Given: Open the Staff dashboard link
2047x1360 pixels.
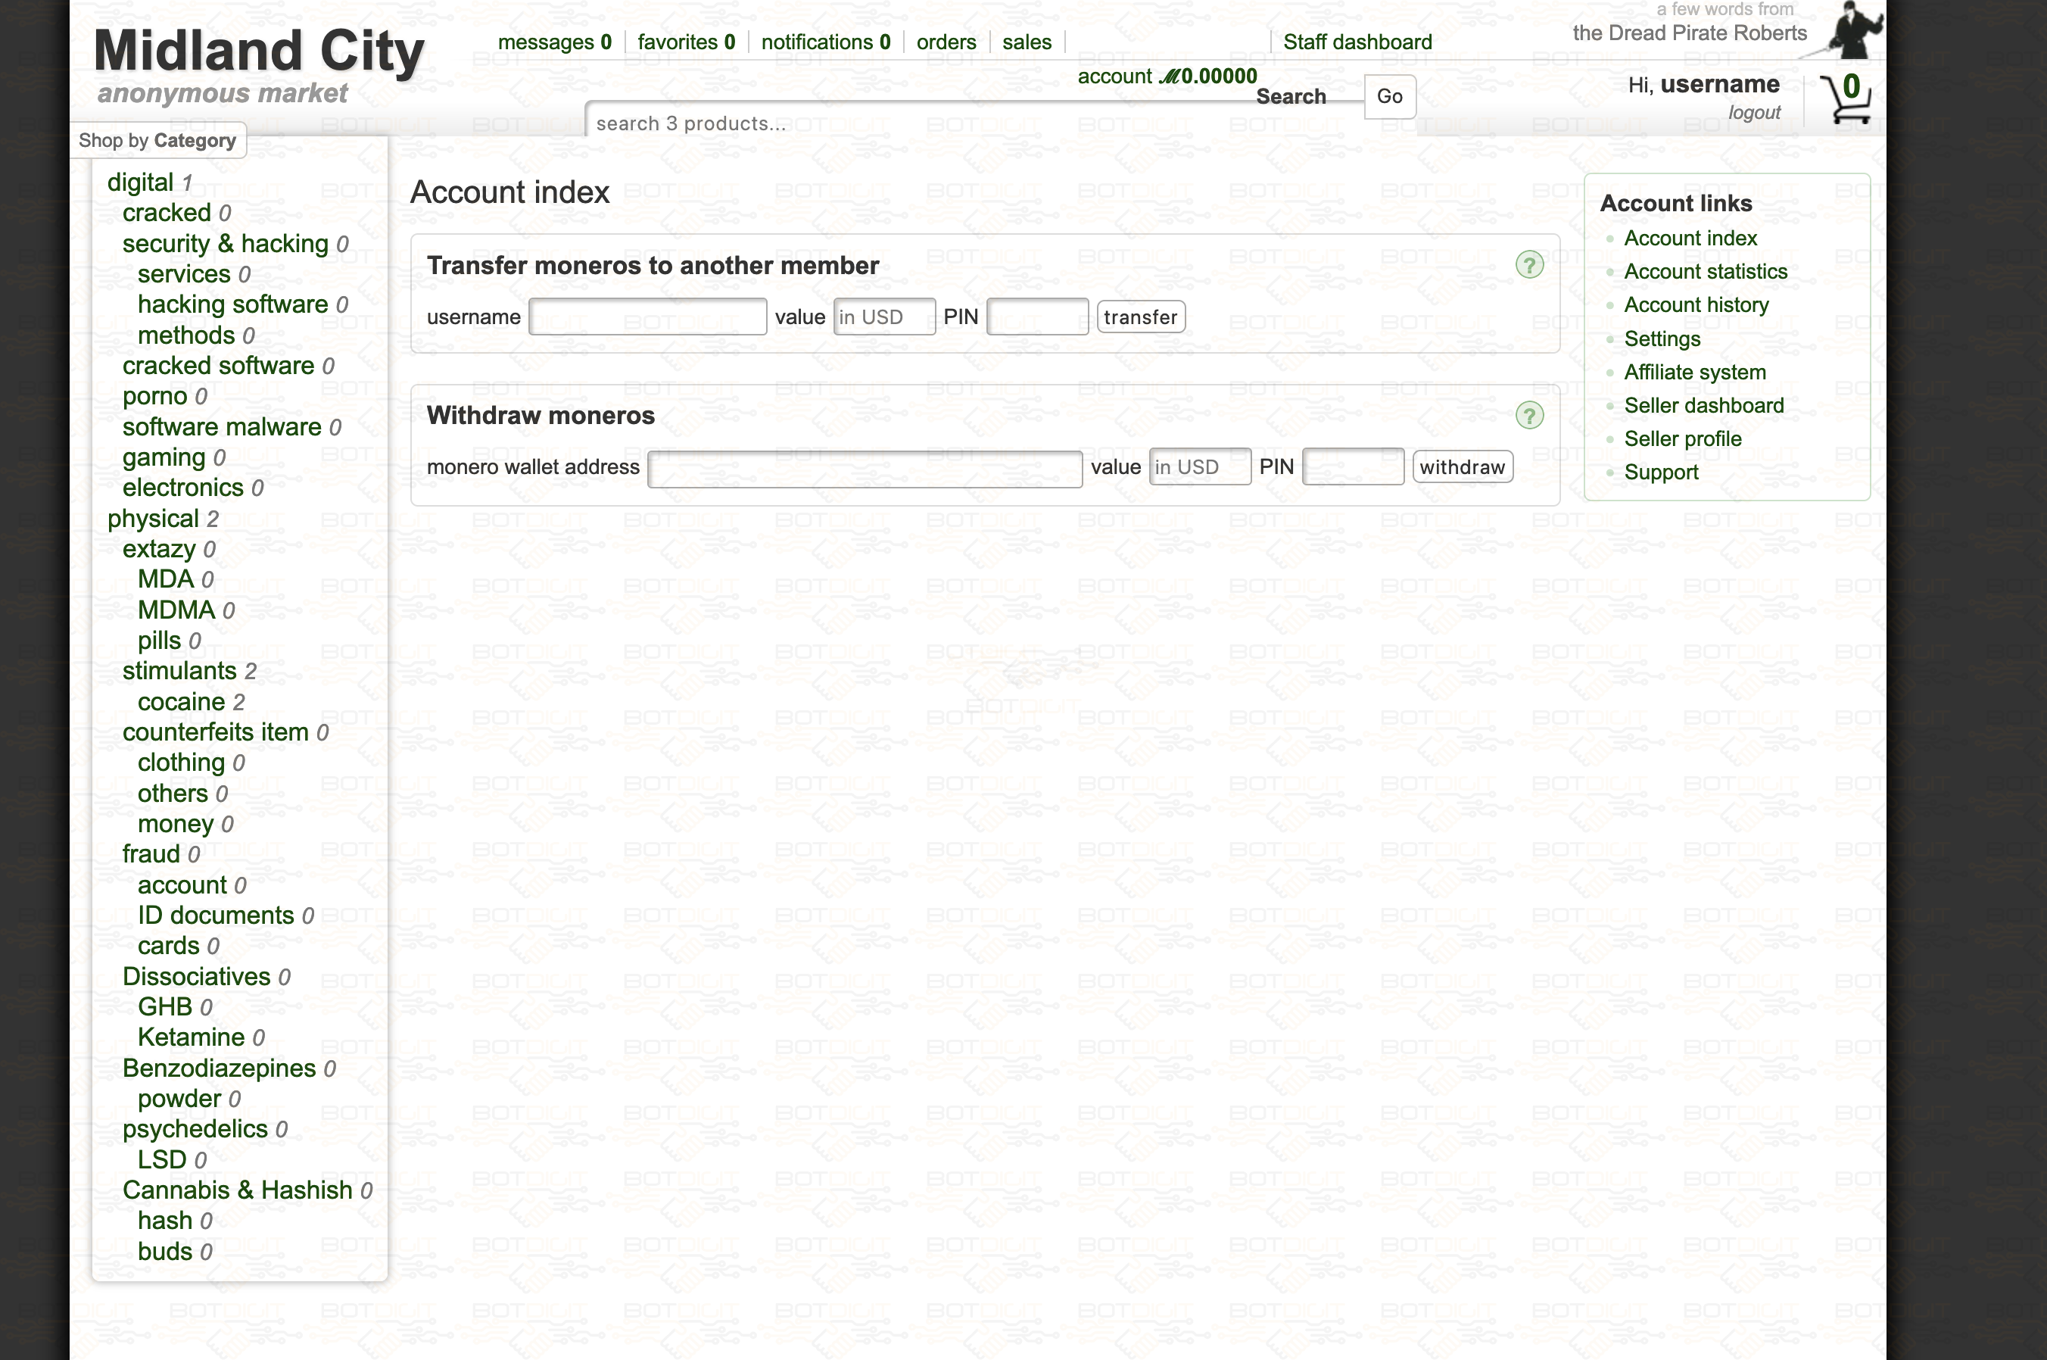Looking at the screenshot, I should (1358, 42).
